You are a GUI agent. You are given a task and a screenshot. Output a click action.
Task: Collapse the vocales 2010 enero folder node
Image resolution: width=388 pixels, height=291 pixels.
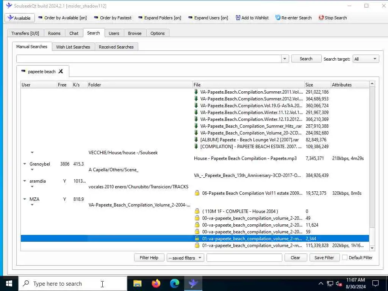pos(32,186)
